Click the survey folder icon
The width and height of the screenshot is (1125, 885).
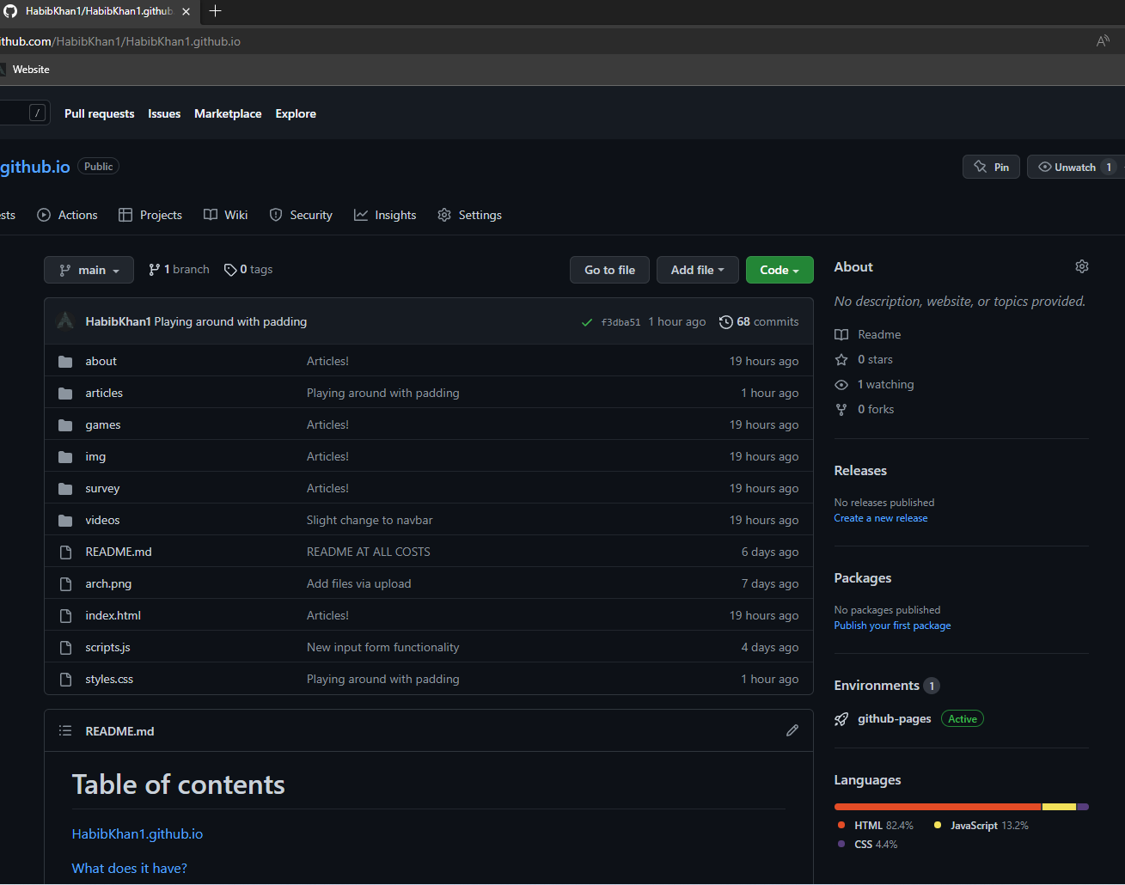pyautogui.click(x=65, y=489)
